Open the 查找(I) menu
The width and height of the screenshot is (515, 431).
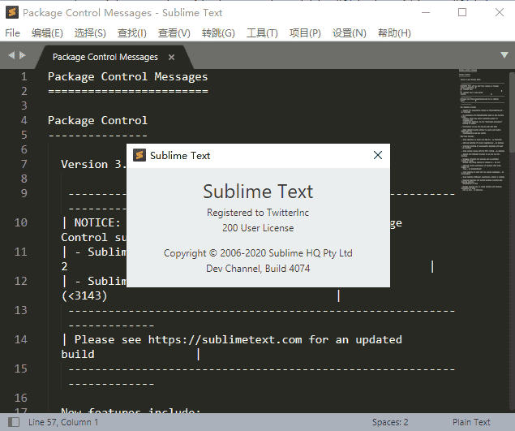click(x=131, y=33)
